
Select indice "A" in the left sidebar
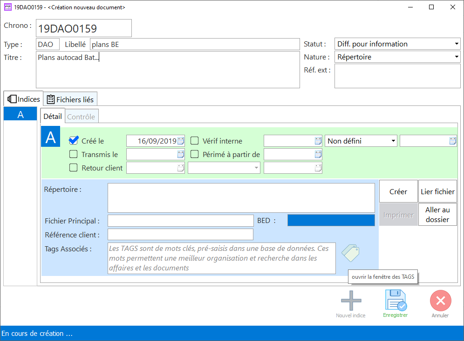(x=20, y=113)
